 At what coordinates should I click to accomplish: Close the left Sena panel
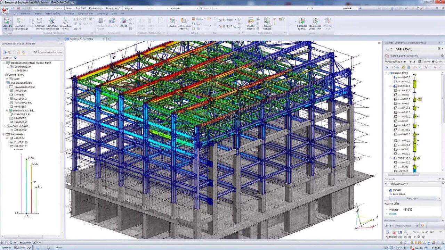click(61, 44)
